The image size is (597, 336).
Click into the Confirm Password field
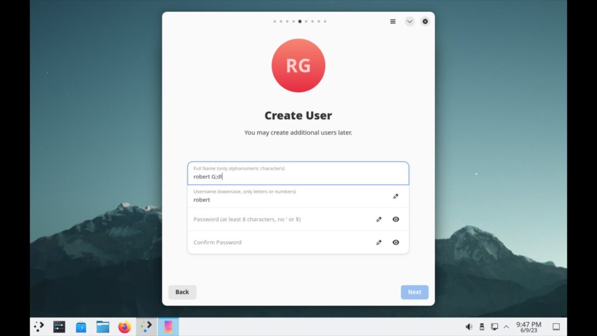(x=298, y=242)
